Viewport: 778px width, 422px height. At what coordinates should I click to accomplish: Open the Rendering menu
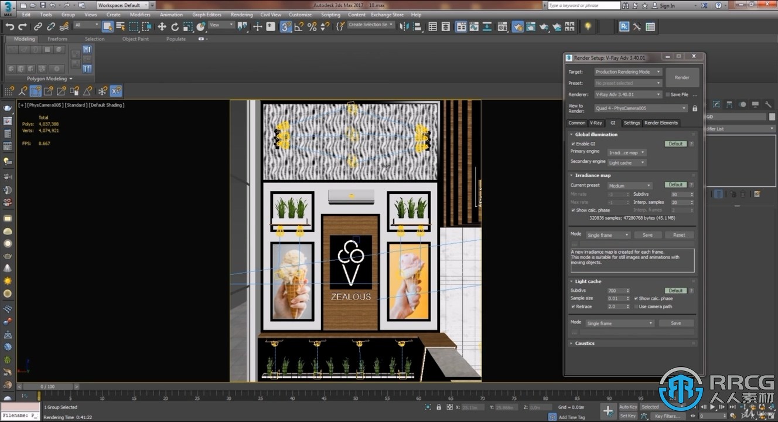click(241, 15)
